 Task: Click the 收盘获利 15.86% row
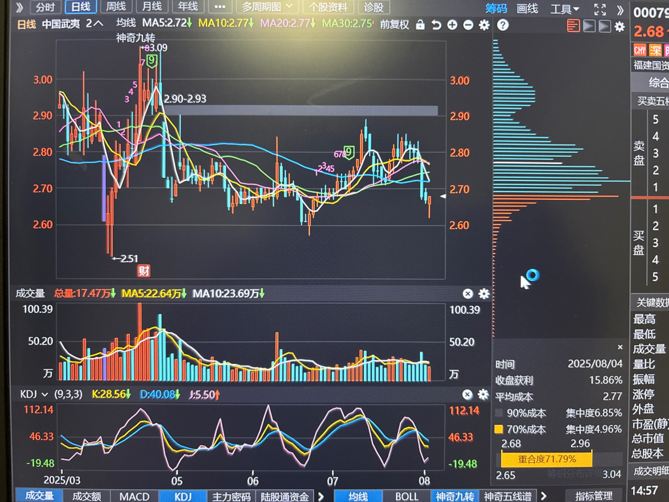pos(559,380)
